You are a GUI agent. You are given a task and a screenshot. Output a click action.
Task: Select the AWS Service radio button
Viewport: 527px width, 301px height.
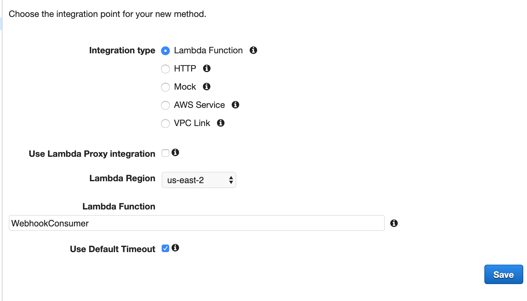pos(165,105)
